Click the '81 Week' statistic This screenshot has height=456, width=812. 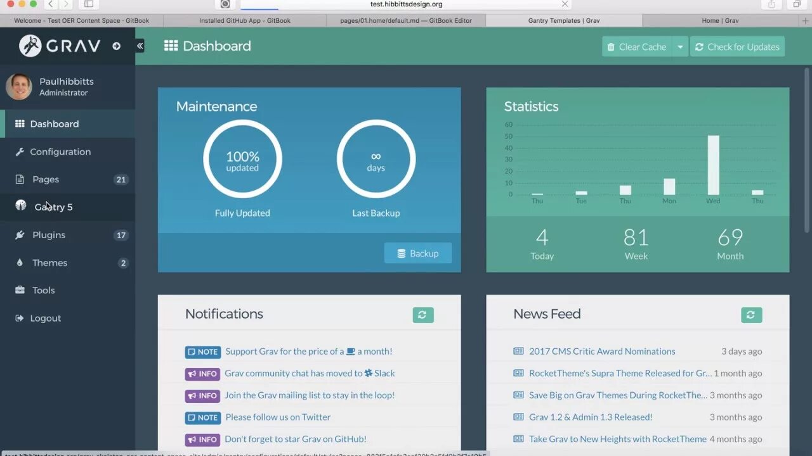[x=636, y=243]
